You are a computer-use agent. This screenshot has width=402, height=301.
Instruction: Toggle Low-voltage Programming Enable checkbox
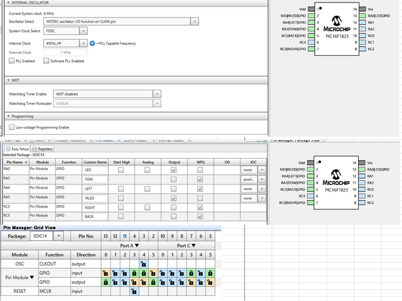click(11, 127)
